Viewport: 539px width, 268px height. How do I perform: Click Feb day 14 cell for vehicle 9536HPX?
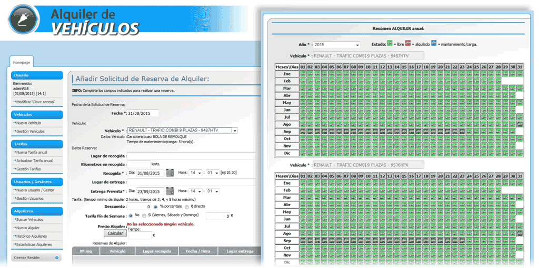(x=397, y=190)
